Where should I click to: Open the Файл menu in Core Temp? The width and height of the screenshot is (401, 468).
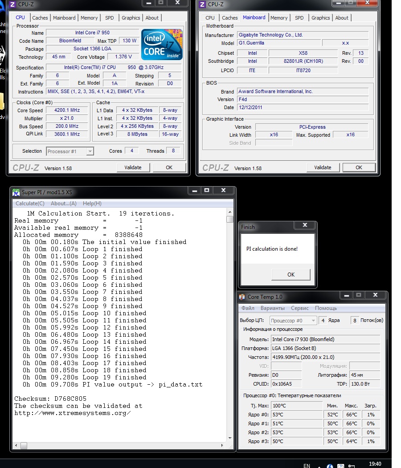248,308
